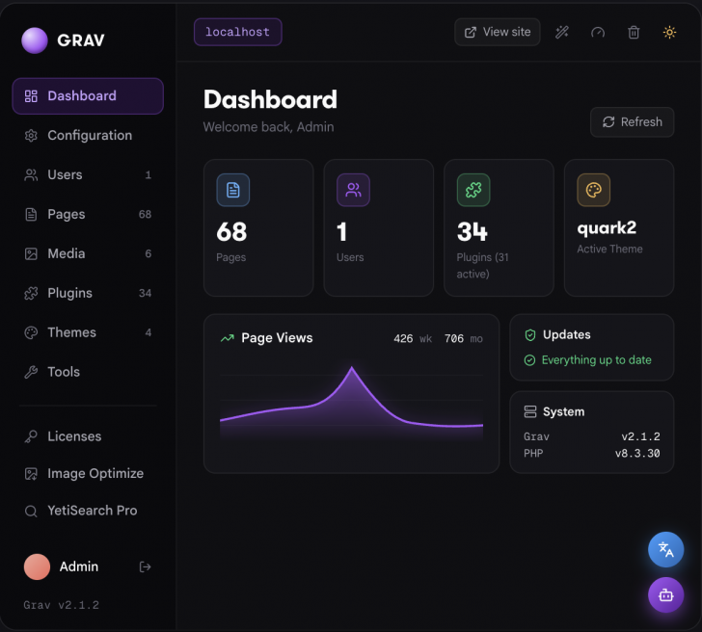Open YetiSearch Pro in sidebar
Viewport: 702px width, 632px height.
(88, 511)
